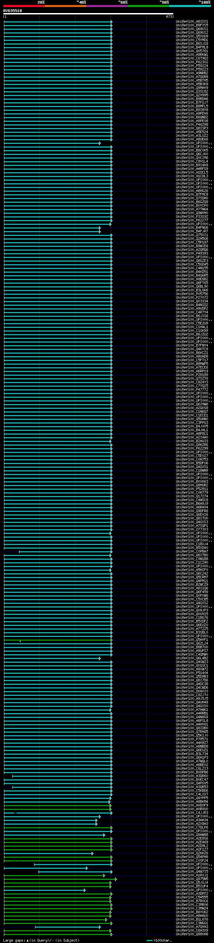The height and width of the screenshot is (943, 214).
Task: Choose entry UniRef100_C1BXJ4
Action: pos(192,544)
